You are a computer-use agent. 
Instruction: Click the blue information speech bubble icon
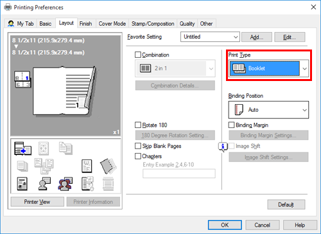pyautogui.click(x=223, y=147)
